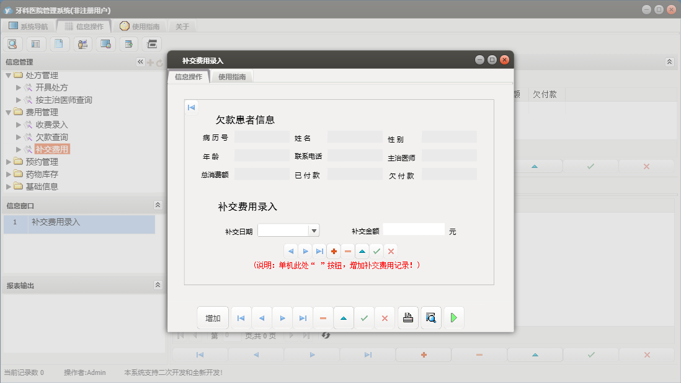The width and height of the screenshot is (681, 383).
Task: Switch to the 使用指南 tab in dialog
Action: click(232, 76)
